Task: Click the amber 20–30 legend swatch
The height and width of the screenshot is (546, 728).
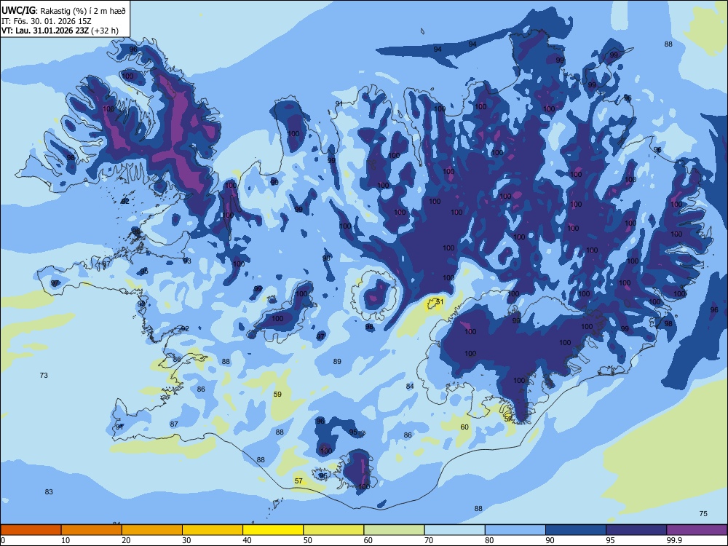Action: 152,530
